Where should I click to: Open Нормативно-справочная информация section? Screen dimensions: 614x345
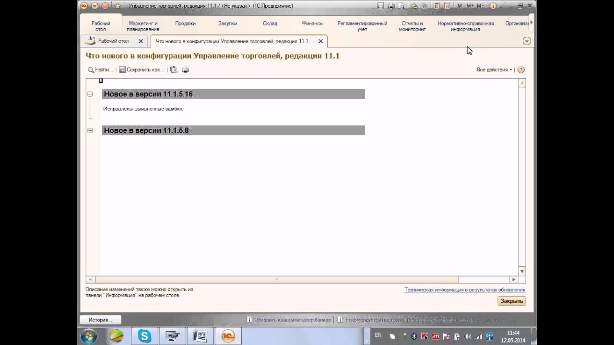click(x=465, y=26)
